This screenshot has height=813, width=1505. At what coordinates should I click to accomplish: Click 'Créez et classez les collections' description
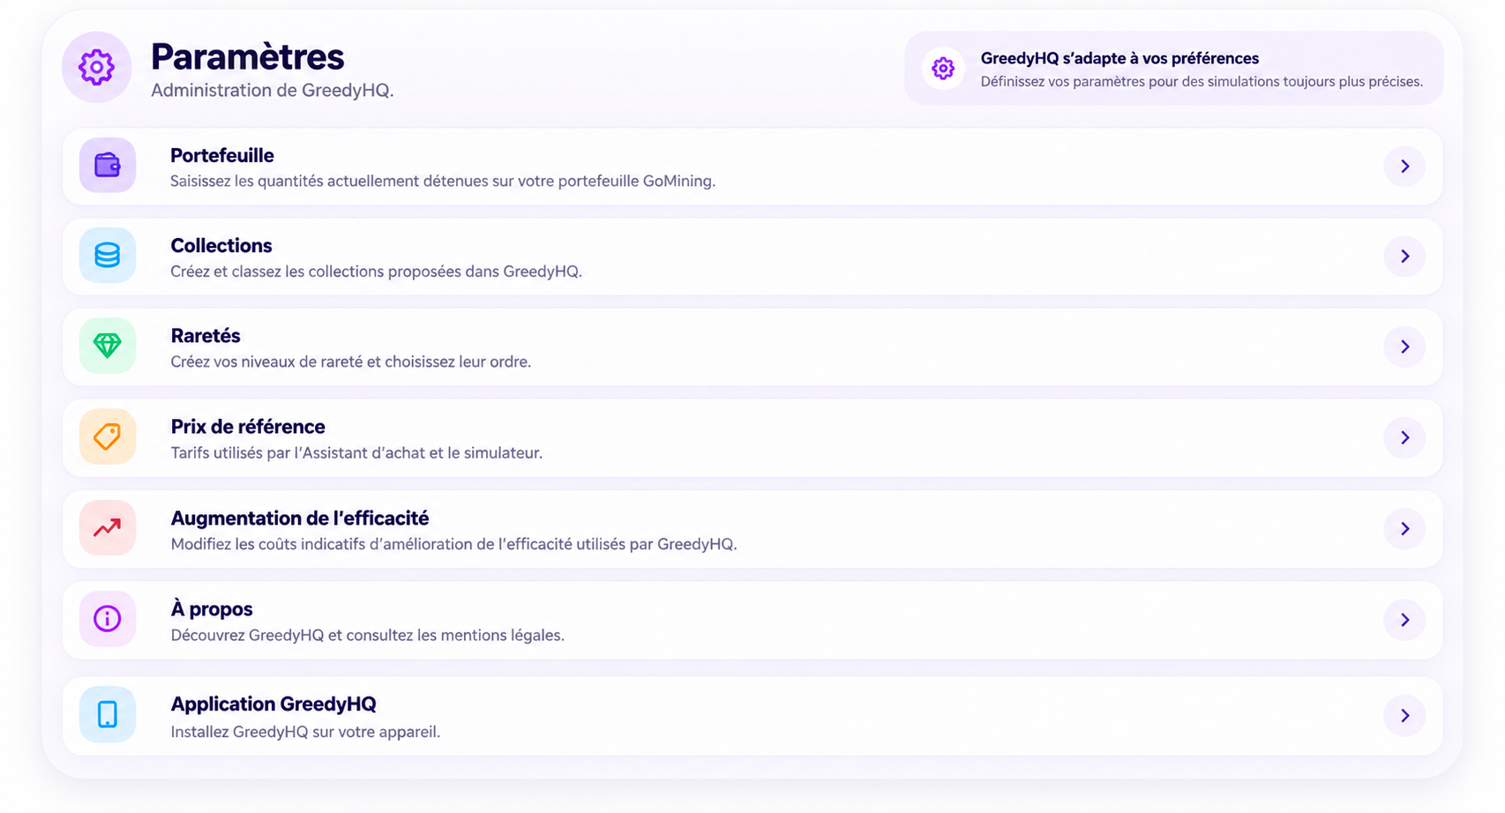pos(376,272)
